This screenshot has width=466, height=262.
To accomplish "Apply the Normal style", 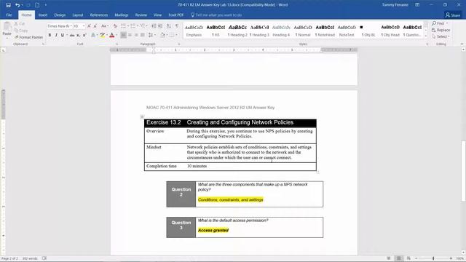I will coord(303,31).
